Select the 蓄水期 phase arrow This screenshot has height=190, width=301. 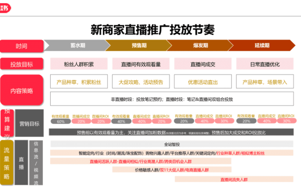(77, 45)
